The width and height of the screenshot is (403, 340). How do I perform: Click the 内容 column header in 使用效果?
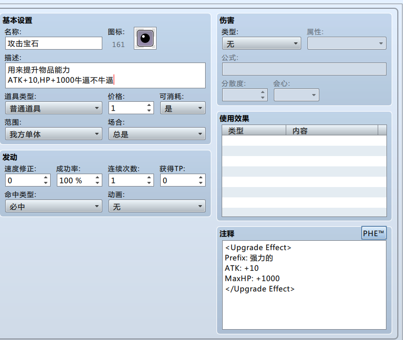pyautogui.click(x=332, y=130)
